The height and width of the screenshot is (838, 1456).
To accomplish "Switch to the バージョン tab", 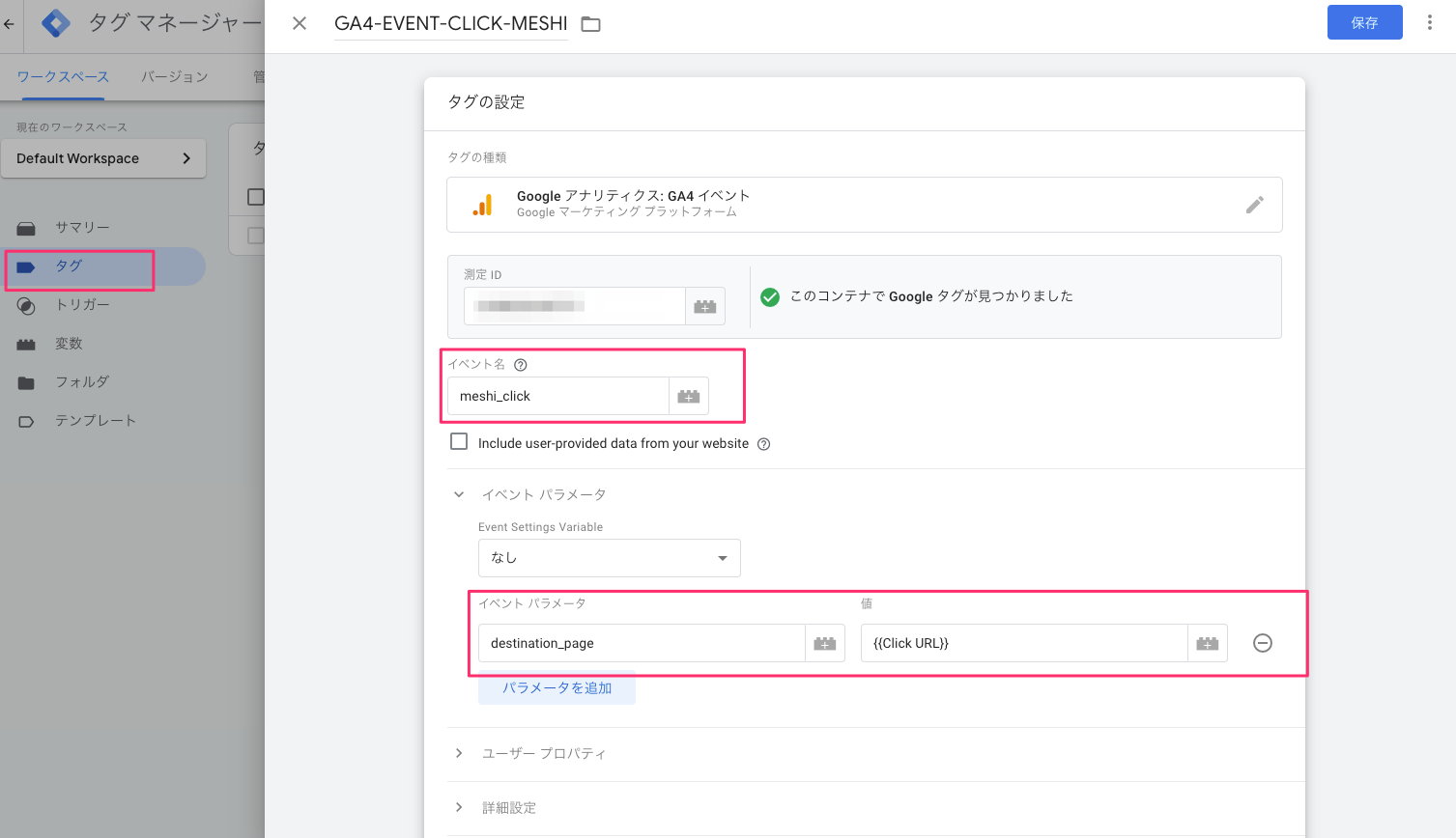I will 174,77.
